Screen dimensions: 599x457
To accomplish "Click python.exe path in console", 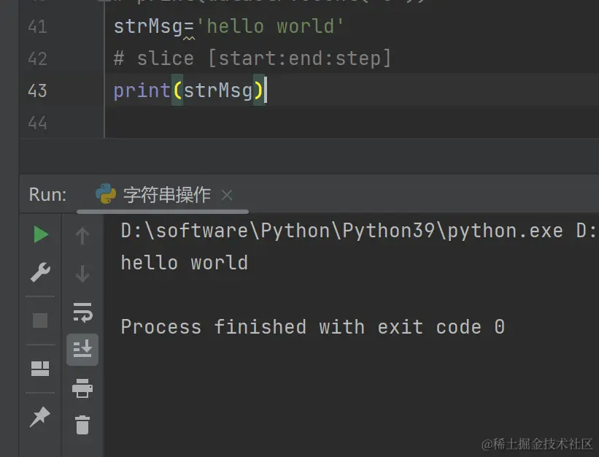I will tap(342, 231).
